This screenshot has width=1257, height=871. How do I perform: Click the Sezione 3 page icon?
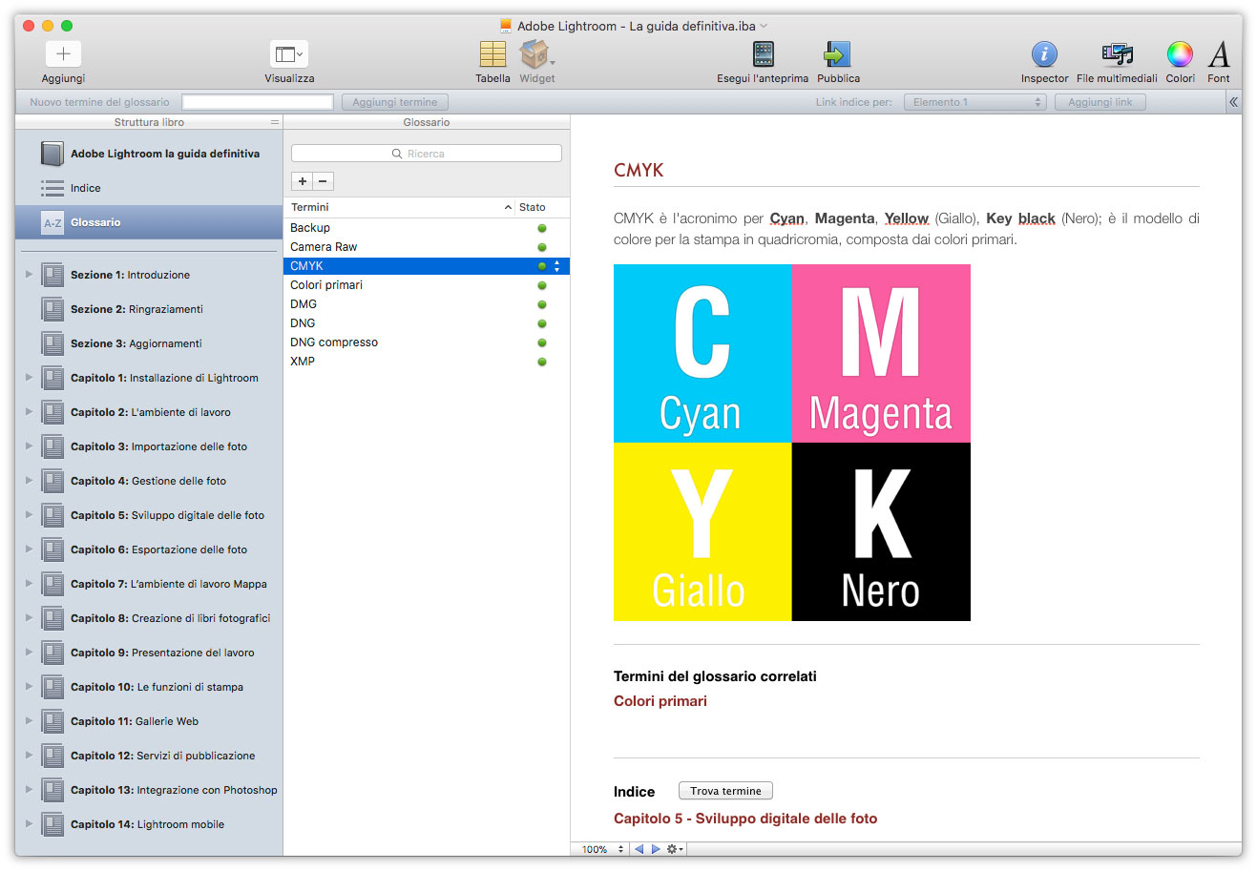coord(52,343)
